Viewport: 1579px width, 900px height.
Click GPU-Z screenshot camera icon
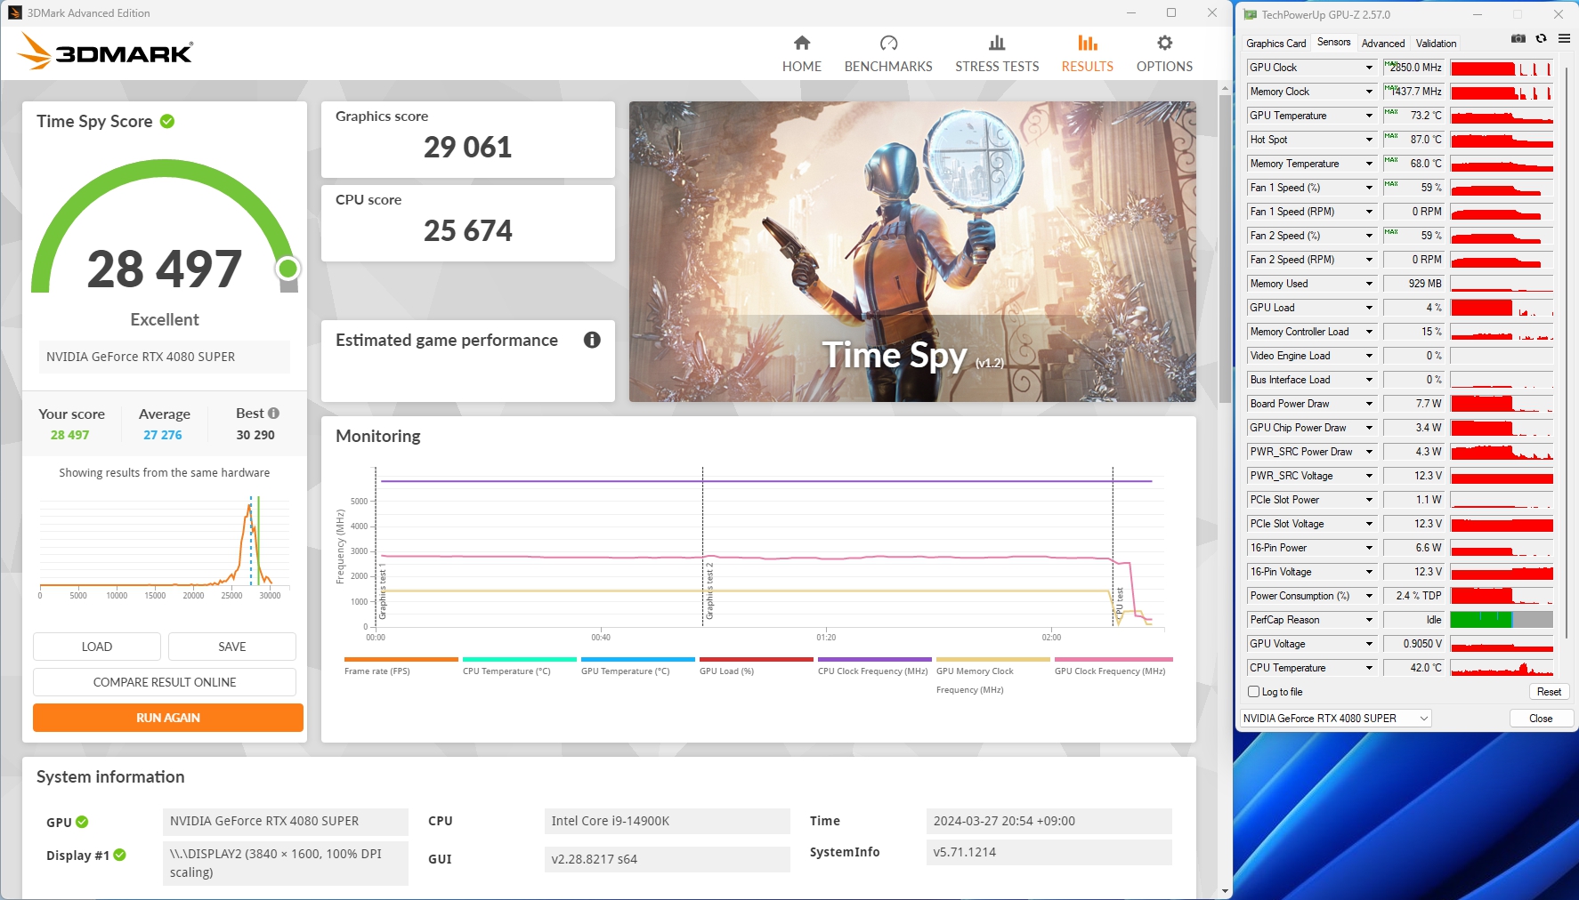[x=1518, y=38]
